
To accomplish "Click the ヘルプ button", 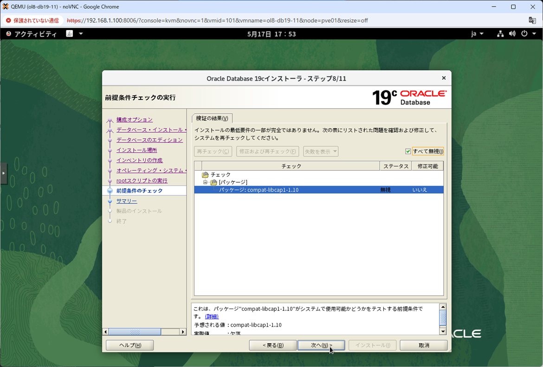I will coord(130,345).
